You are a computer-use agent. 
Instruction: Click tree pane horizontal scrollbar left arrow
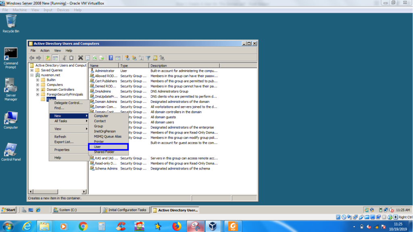[31, 192]
